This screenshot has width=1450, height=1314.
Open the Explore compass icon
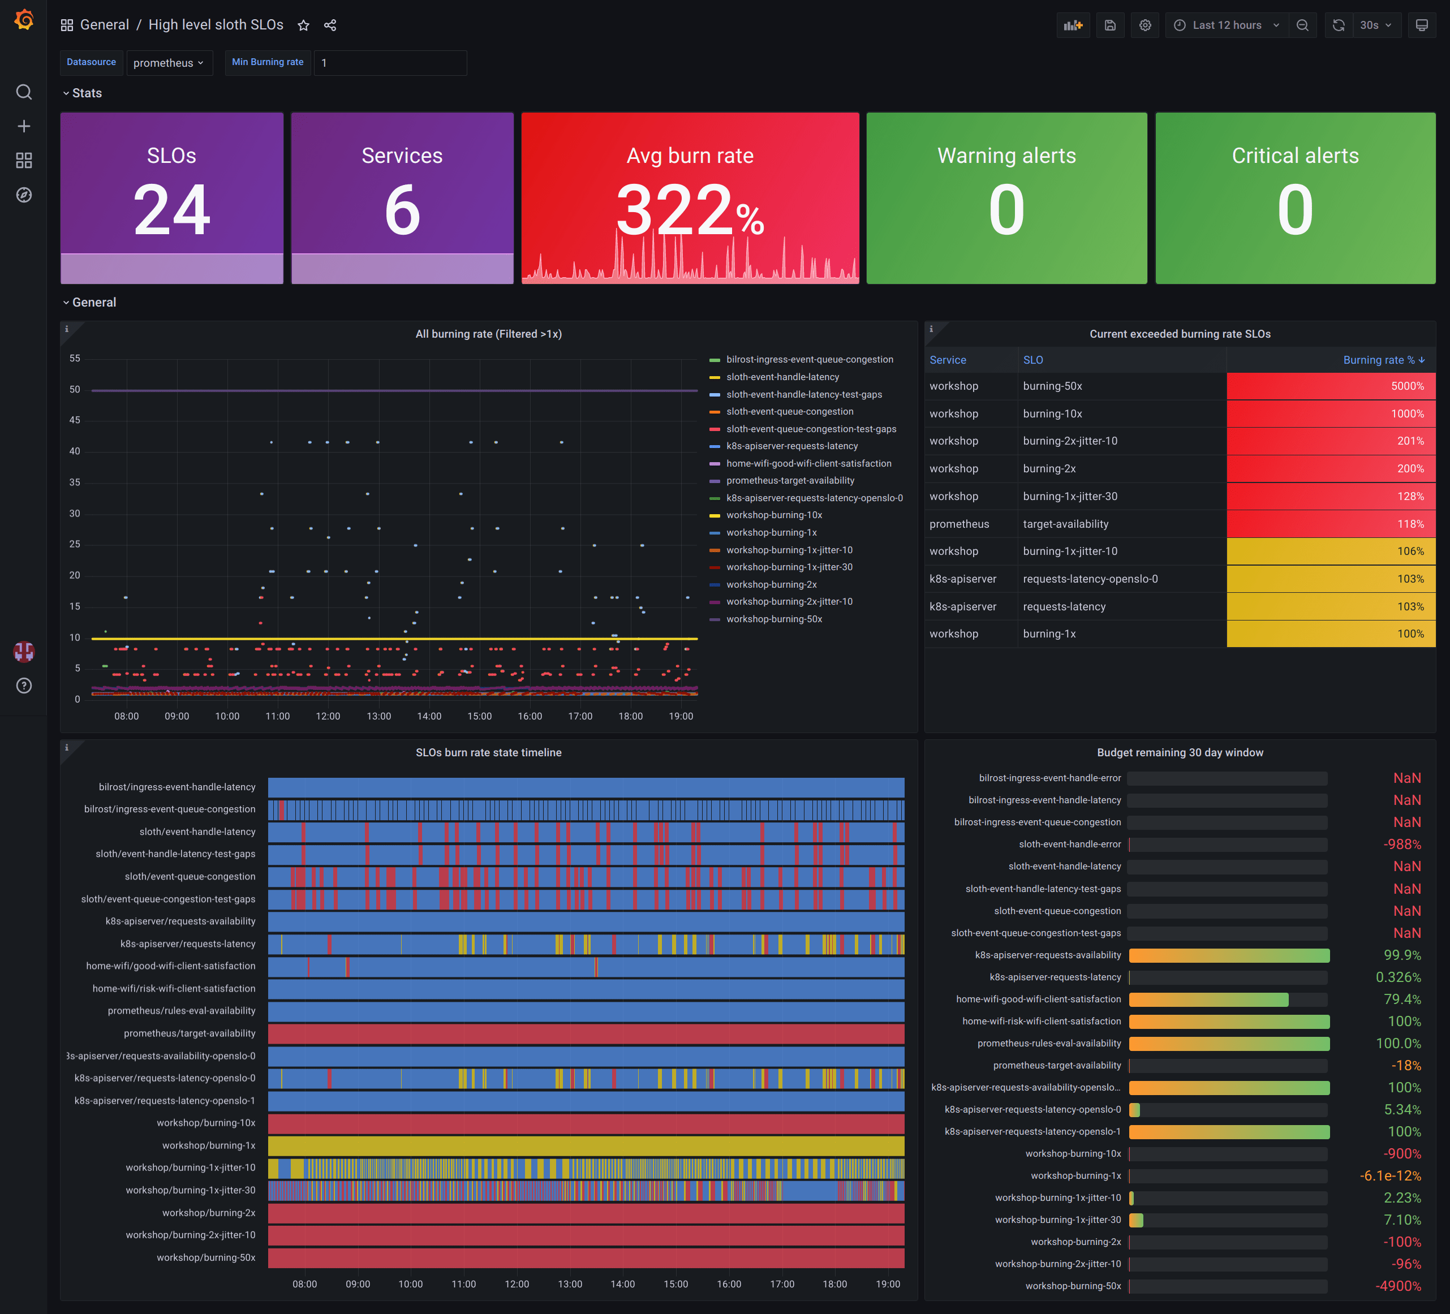coord(24,195)
